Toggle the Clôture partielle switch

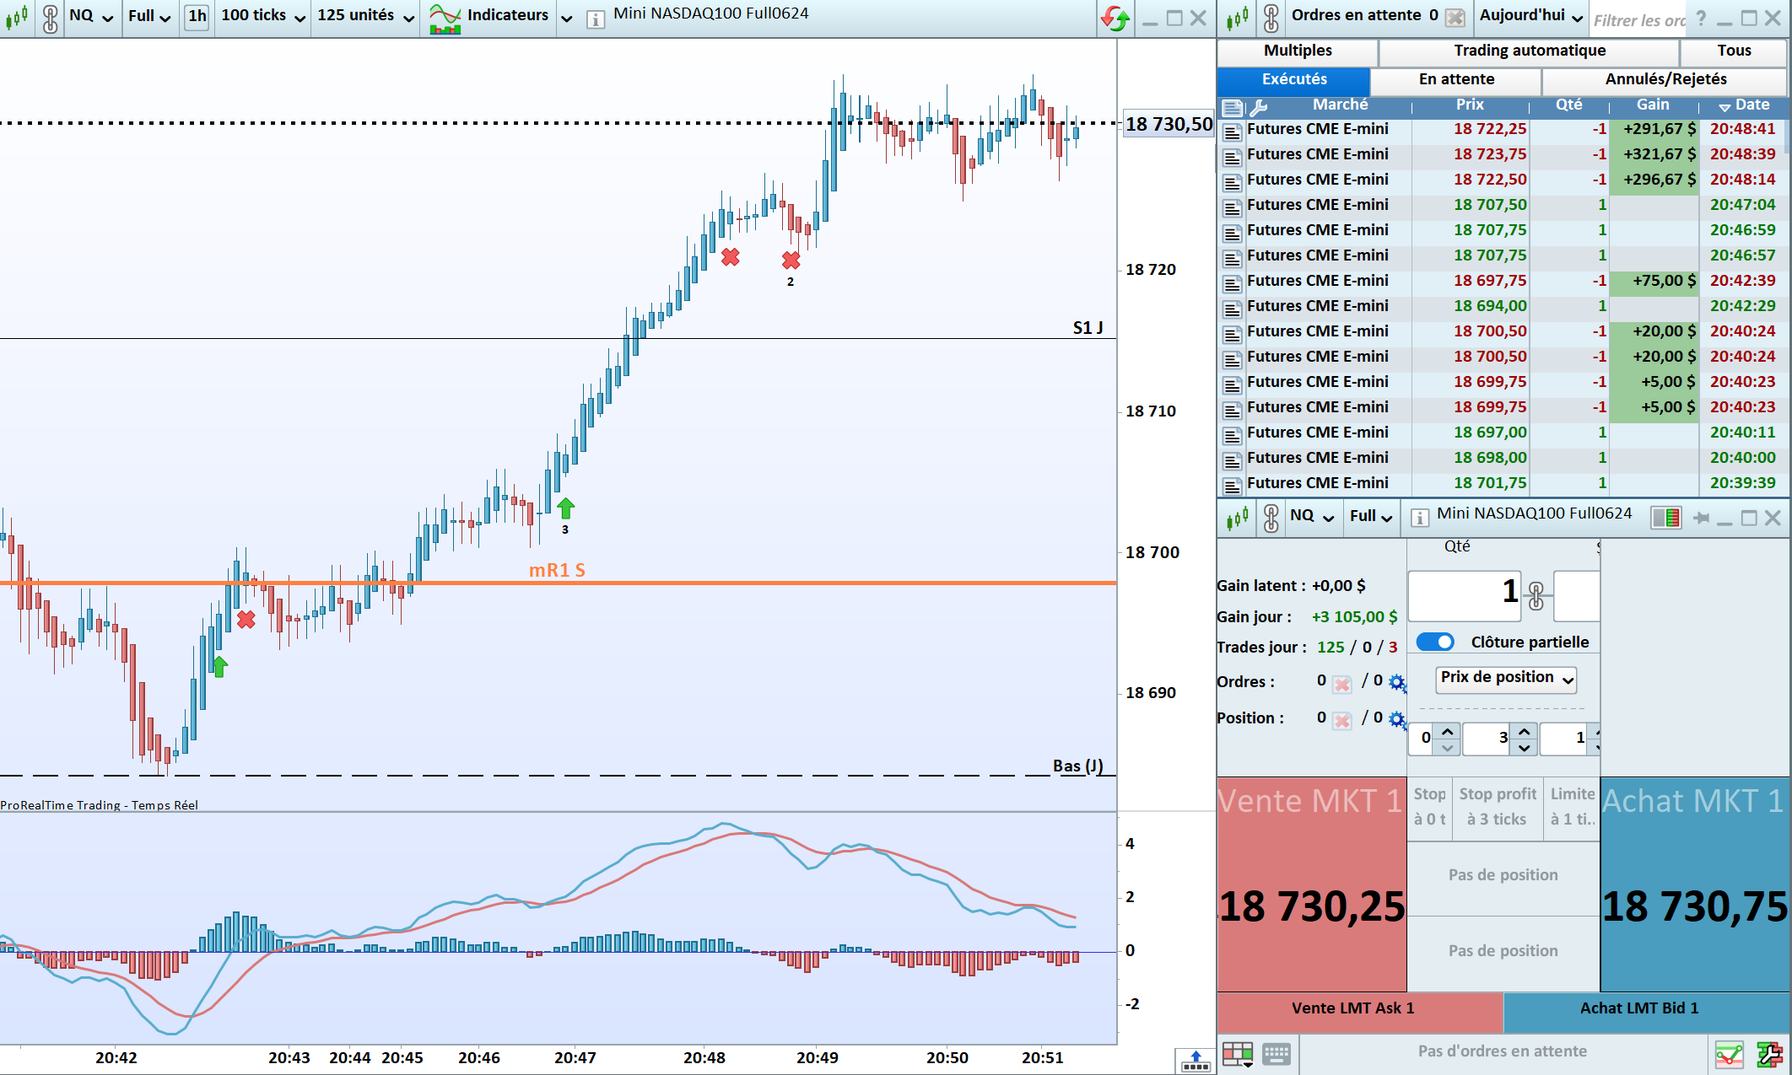1434,642
